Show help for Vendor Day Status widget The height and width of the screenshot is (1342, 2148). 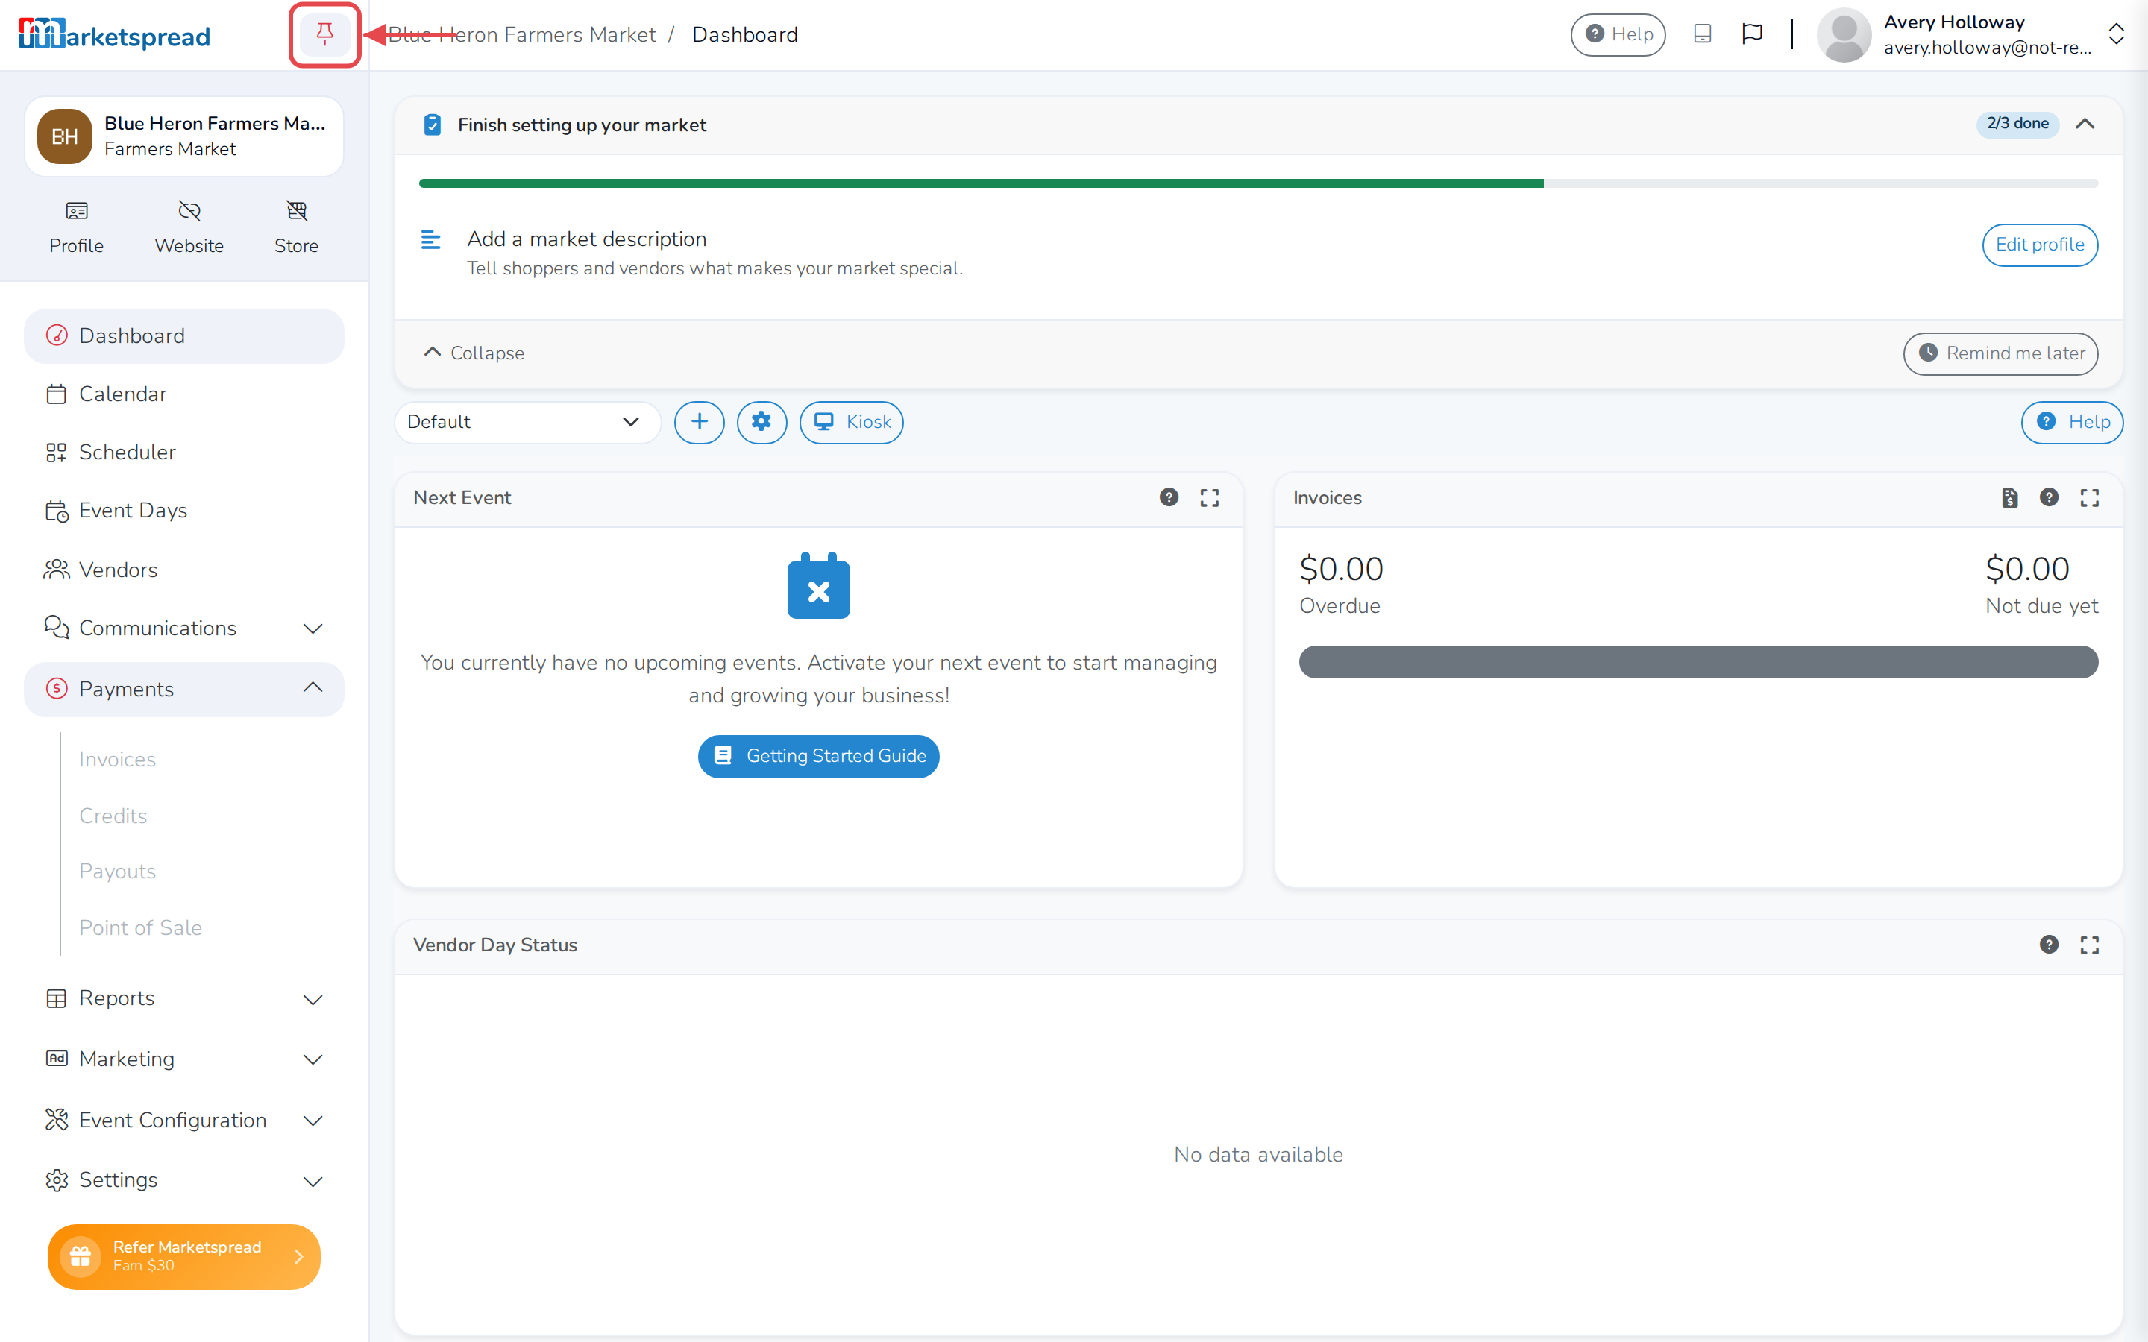point(2049,945)
